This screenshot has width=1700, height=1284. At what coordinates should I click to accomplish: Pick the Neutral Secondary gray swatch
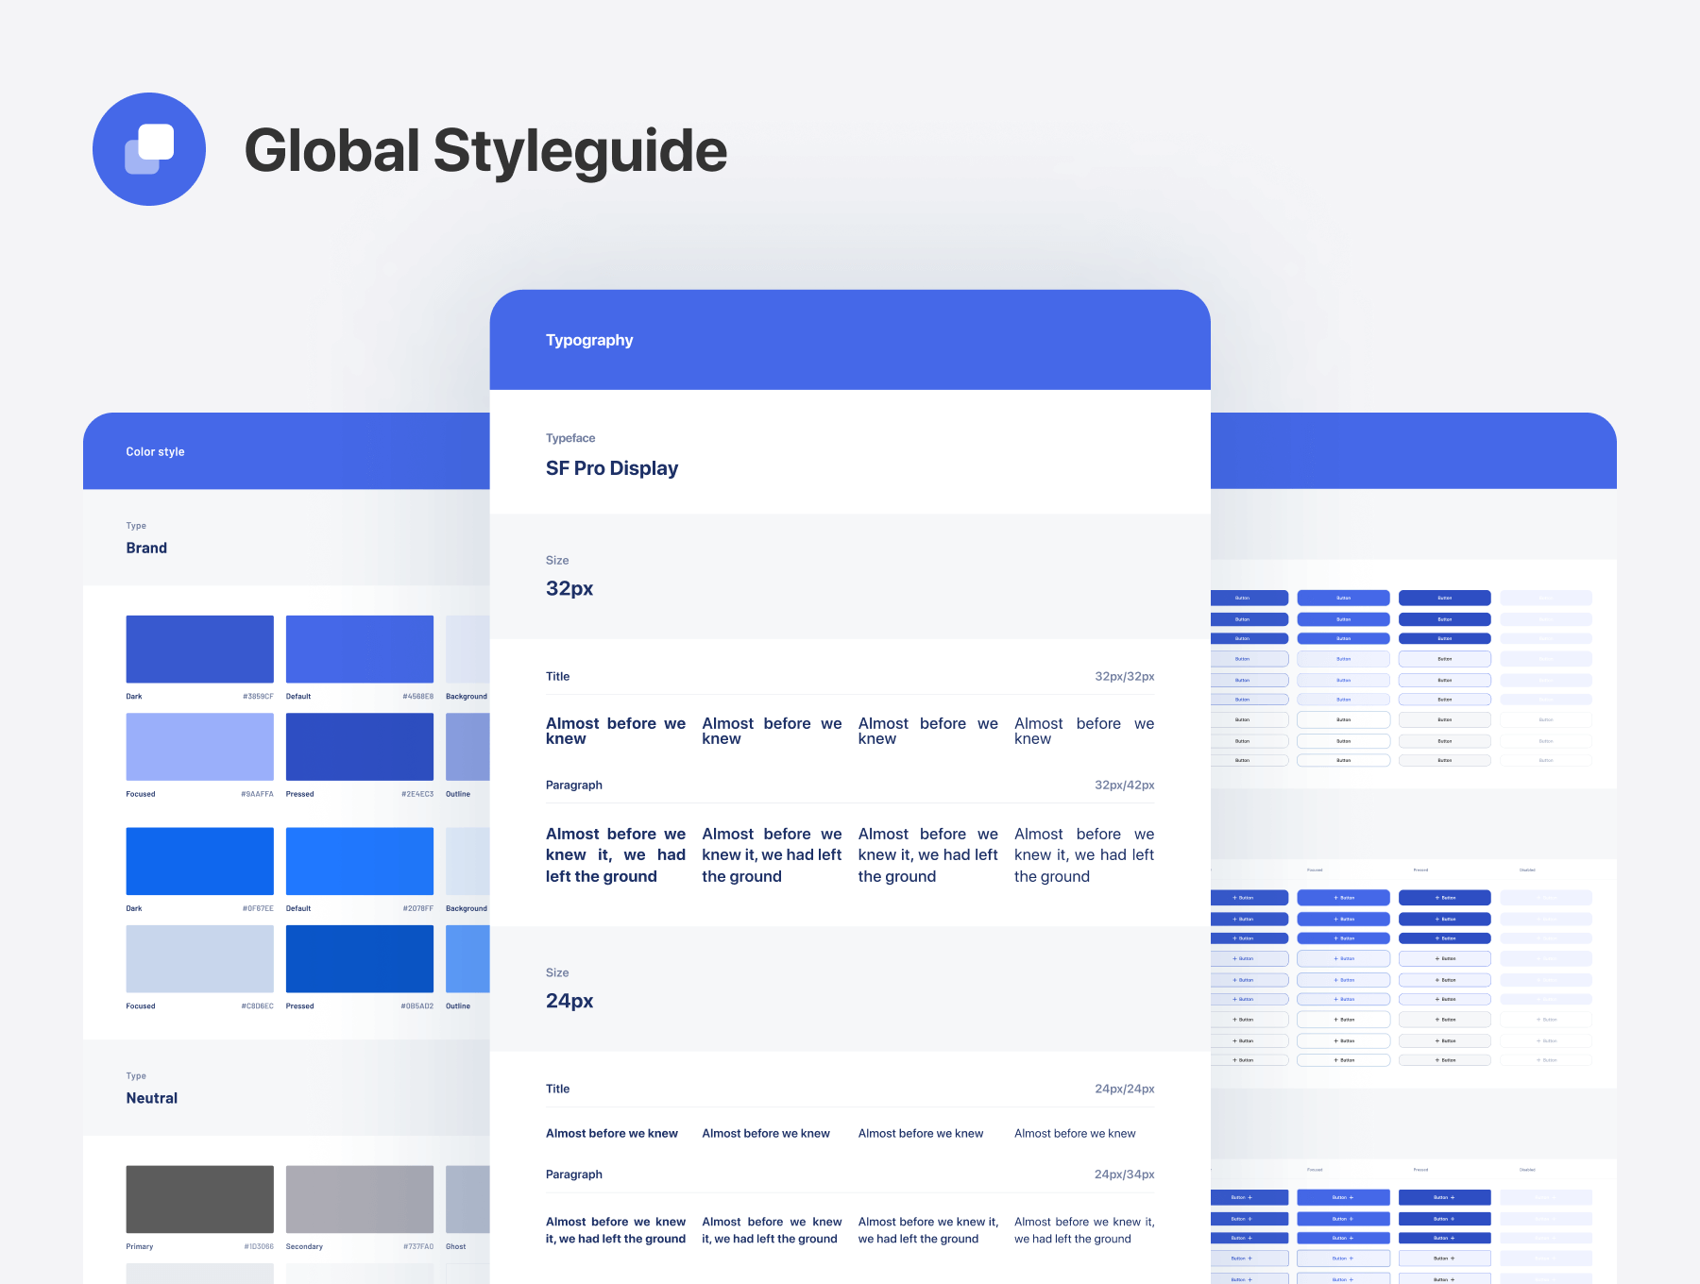click(359, 1199)
